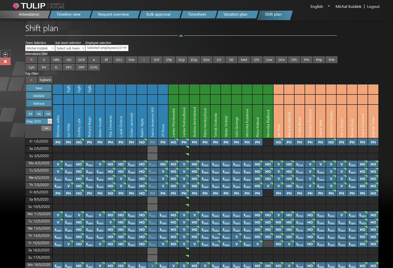Clear the tag filter using its red X
The height and width of the screenshot is (268, 393).
[x=31, y=80]
